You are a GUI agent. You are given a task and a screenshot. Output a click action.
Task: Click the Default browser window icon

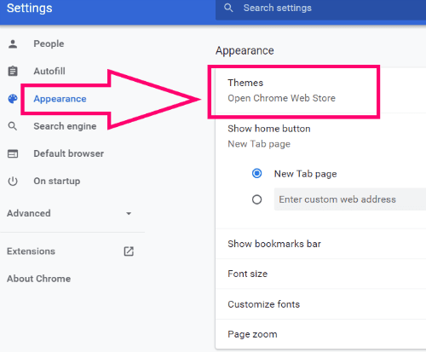coord(13,153)
